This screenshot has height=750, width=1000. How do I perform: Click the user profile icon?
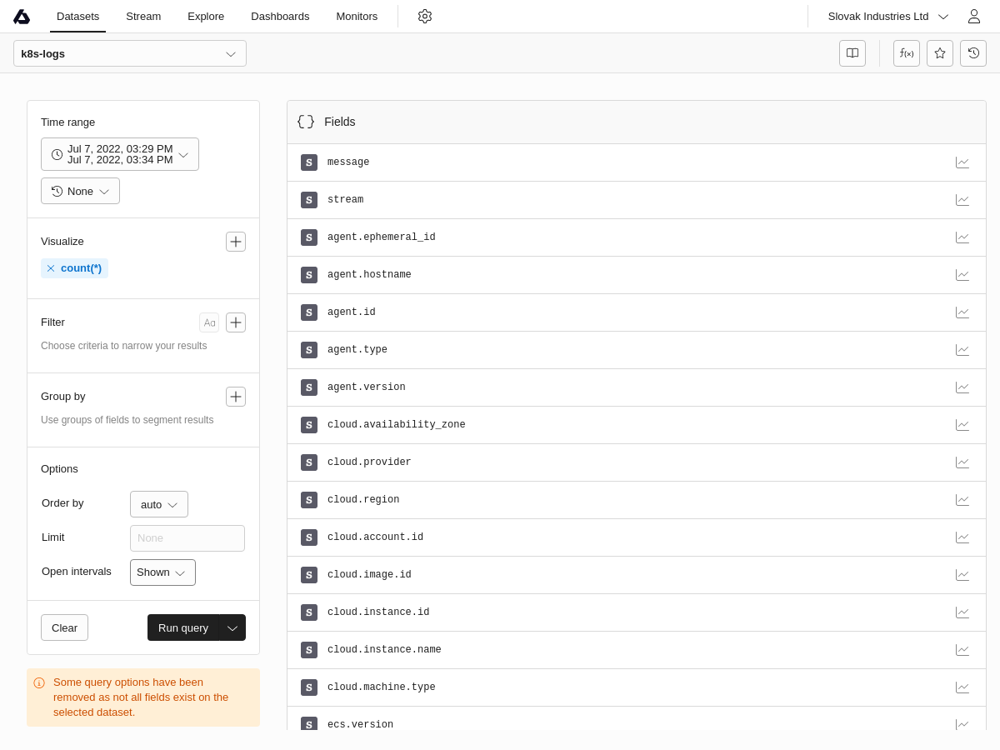tap(973, 16)
